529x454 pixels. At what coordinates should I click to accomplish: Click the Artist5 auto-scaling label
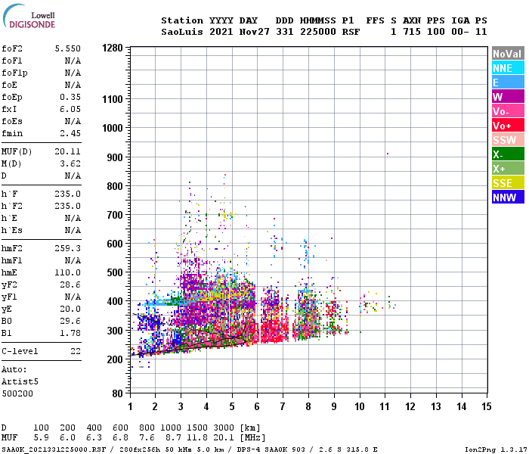(x=20, y=381)
